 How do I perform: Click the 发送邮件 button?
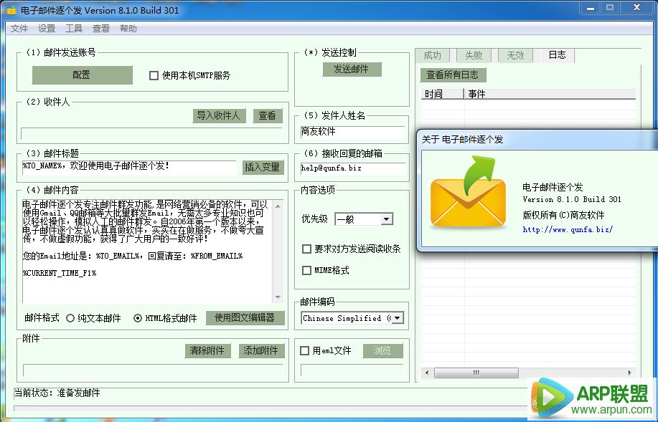point(352,69)
